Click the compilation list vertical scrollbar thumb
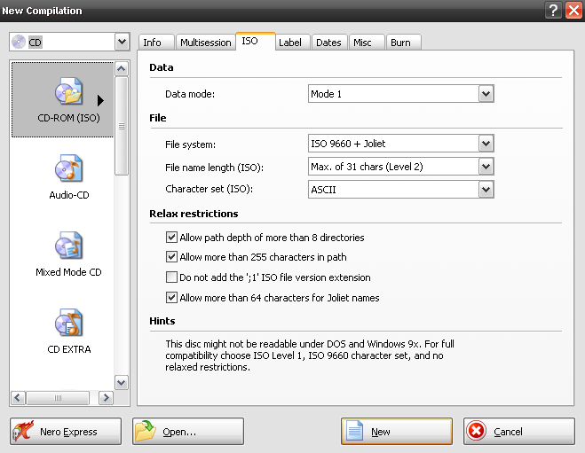The height and width of the screenshot is (453, 585). click(x=122, y=126)
